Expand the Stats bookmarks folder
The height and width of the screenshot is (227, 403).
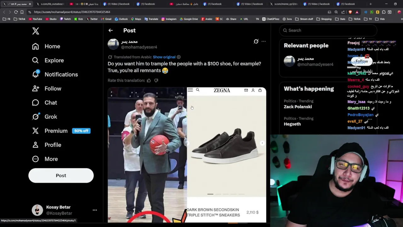(x=340, y=19)
